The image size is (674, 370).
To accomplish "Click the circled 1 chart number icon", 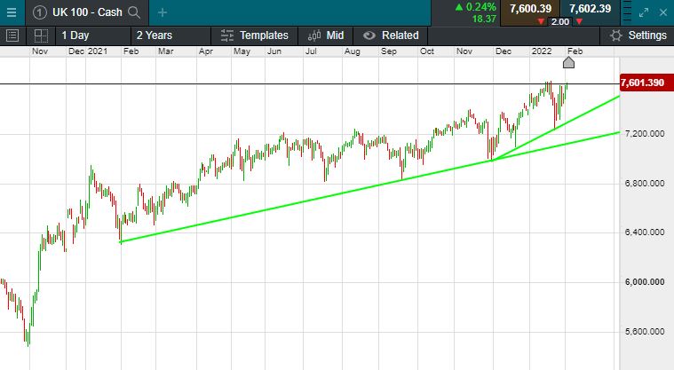I will pyautogui.click(x=39, y=12).
